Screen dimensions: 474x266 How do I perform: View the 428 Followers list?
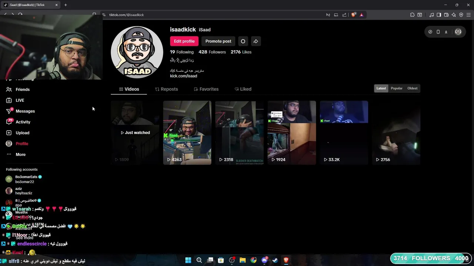(x=212, y=52)
